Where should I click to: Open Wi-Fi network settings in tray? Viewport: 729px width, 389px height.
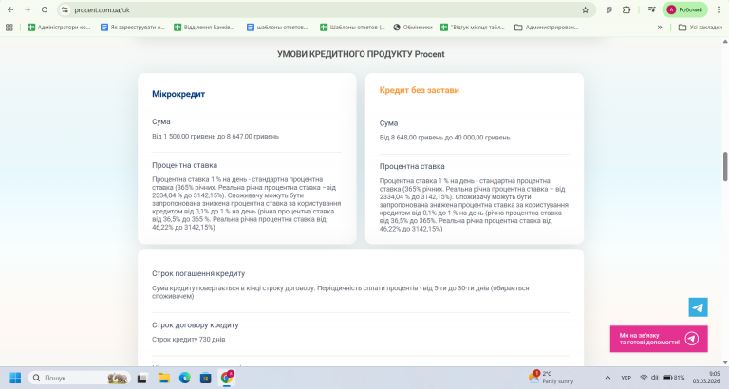pyautogui.click(x=644, y=378)
